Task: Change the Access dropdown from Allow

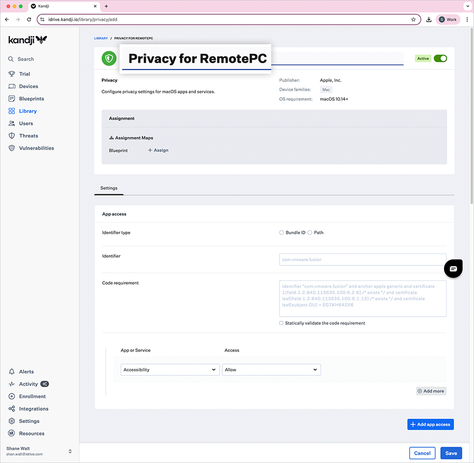Action: 271,369
